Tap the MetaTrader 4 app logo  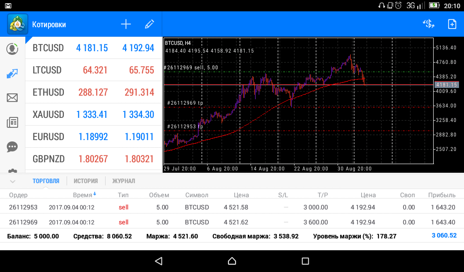pos(18,24)
